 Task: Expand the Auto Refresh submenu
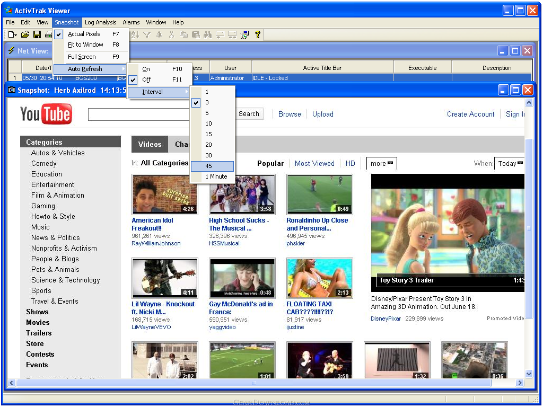[91, 69]
